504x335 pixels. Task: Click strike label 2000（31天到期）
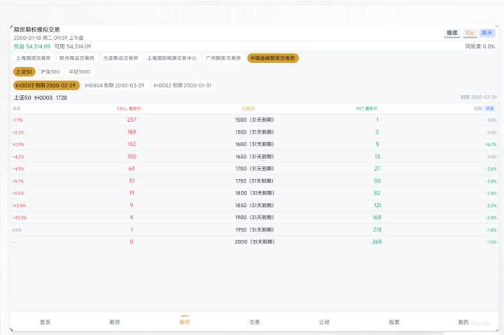tap(254, 242)
